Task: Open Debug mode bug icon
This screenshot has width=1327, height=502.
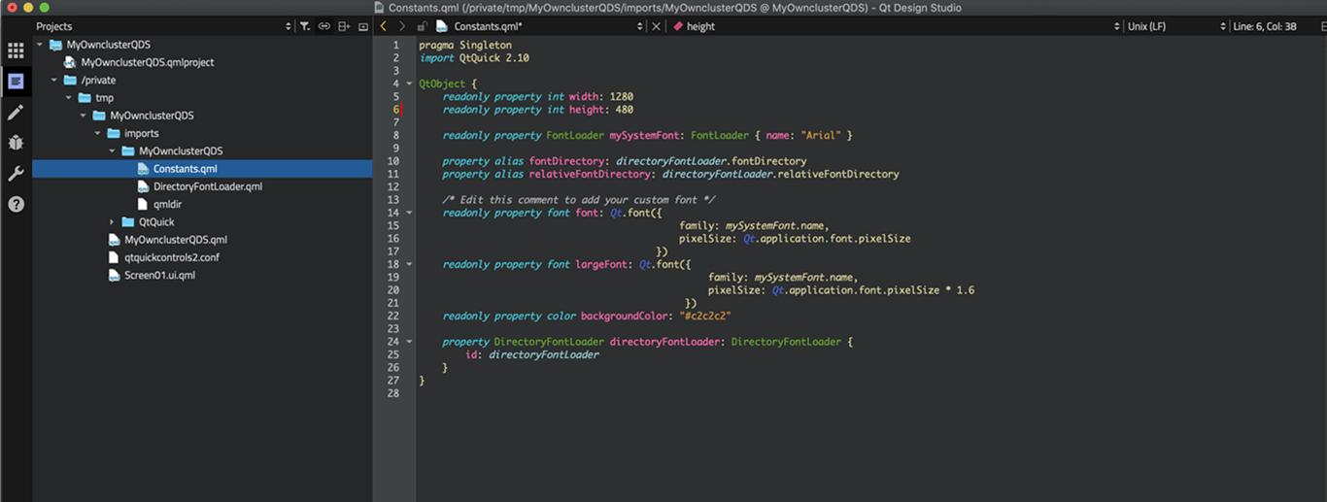Action: pyautogui.click(x=16, y=143)
